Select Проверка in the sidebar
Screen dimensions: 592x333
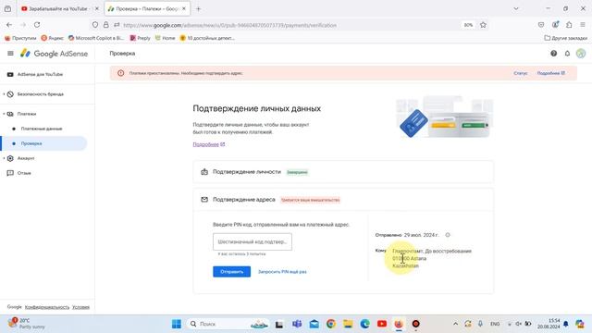43,143
